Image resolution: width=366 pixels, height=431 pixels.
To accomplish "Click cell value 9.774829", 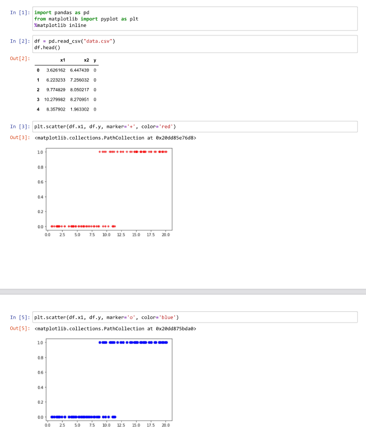I will (56, 90).
